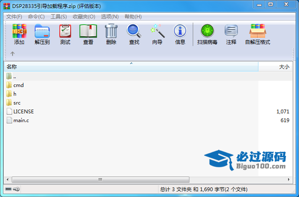Select the LICENSE file icon
Viewport: 299px width, 197px height.
click(9, 111)
